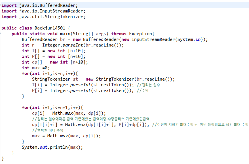249x164 pixels.
Task: Click the comment starting '//이전에 저장된 최대수익'
Action: click(201, 125)
